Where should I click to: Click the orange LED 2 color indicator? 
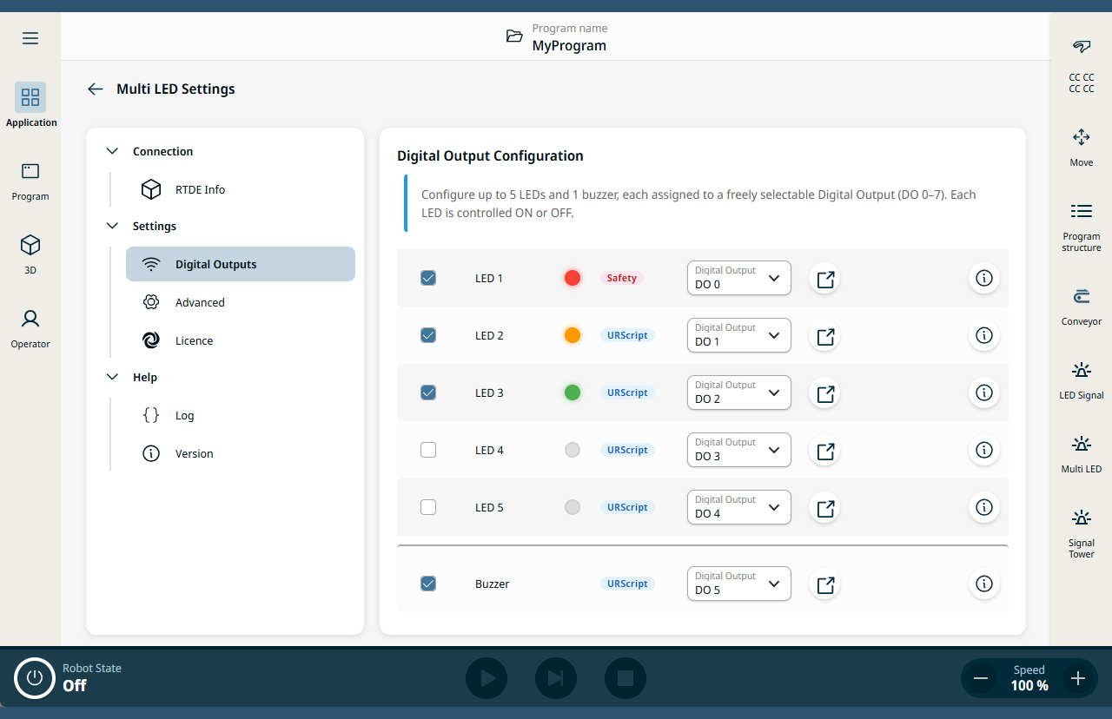point(572,335)
